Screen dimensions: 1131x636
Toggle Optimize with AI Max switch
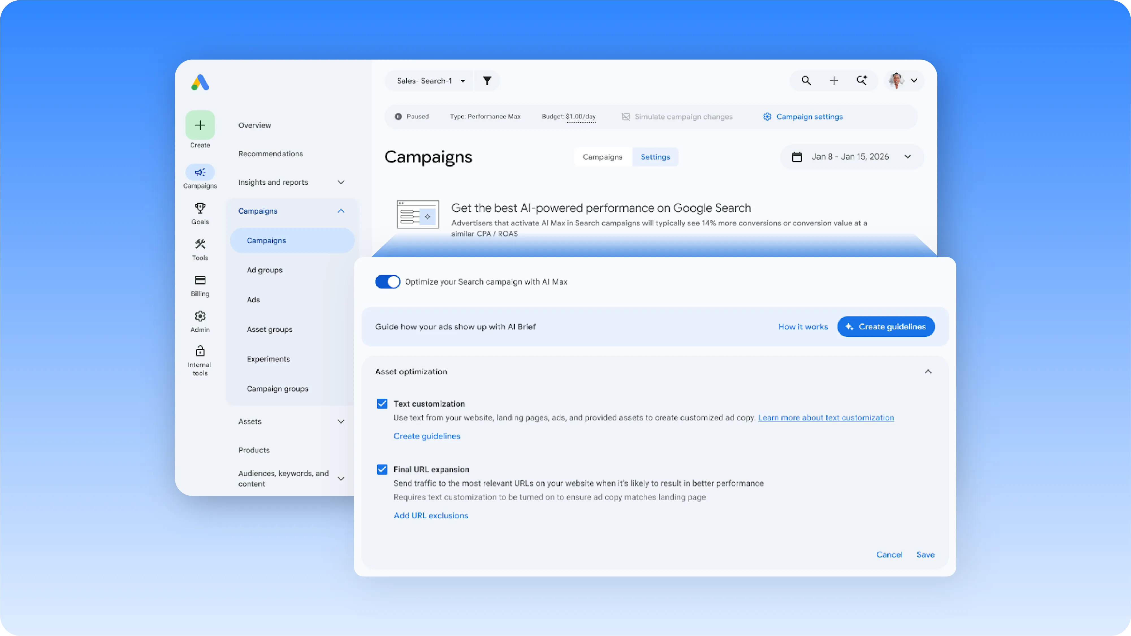pos(388,282)
